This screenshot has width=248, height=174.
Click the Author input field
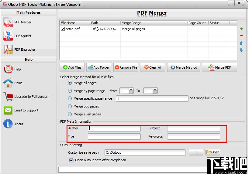point(114,128)
